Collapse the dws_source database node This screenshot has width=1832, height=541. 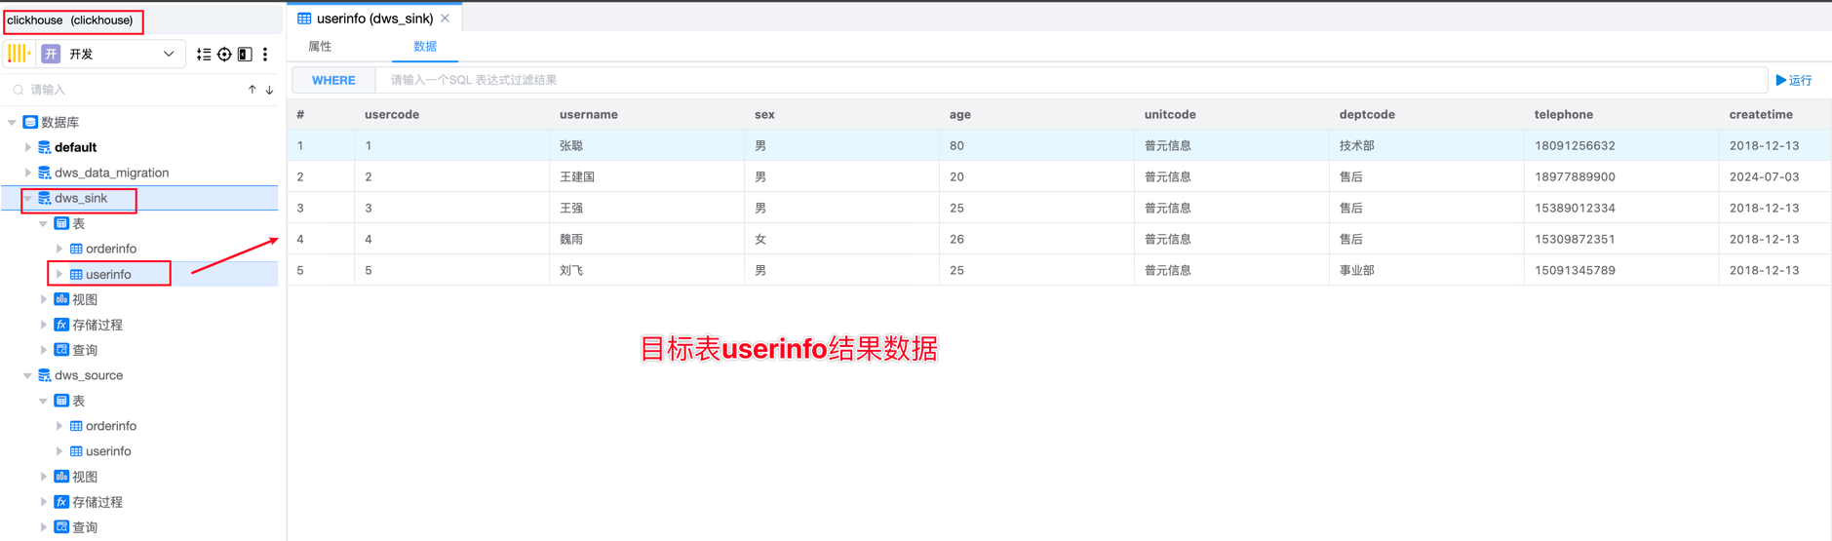coord(27,376)
